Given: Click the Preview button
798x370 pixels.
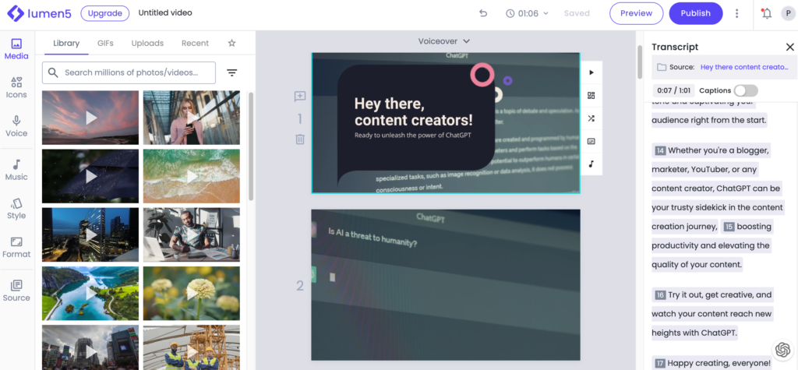Looking at the screenshot, I should point(636,13).
